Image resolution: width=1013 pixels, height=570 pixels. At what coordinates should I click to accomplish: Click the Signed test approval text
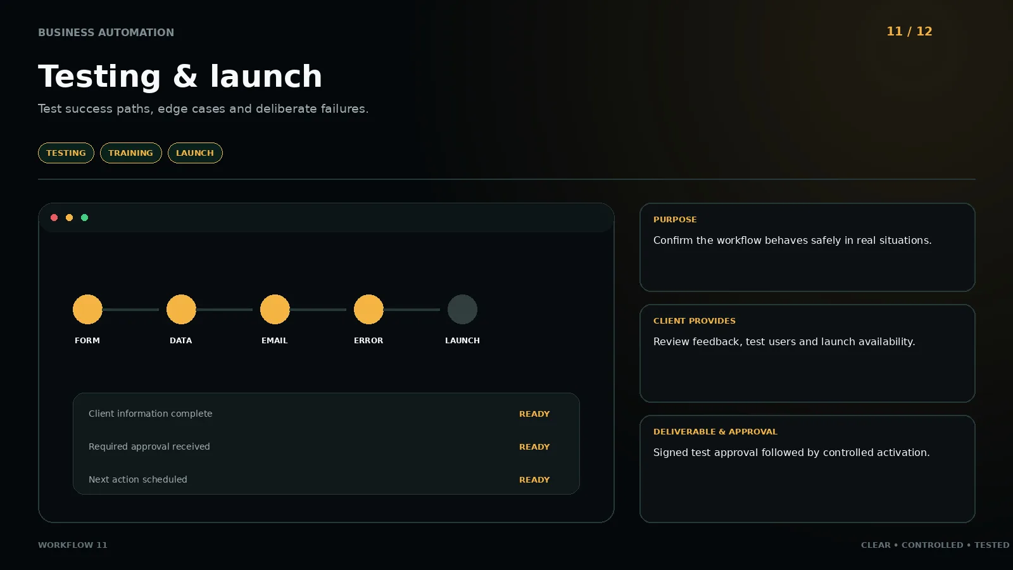tap(791, 453)
